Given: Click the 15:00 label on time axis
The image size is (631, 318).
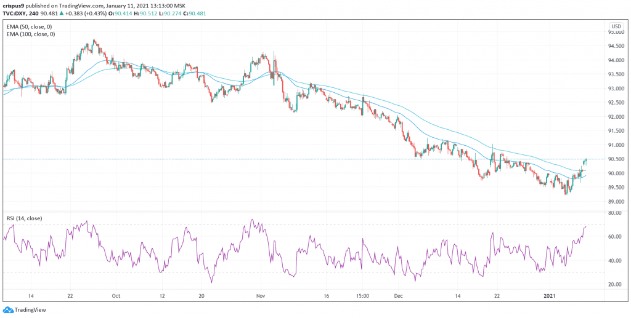Looking at the screenshot, I should point(362,296).
